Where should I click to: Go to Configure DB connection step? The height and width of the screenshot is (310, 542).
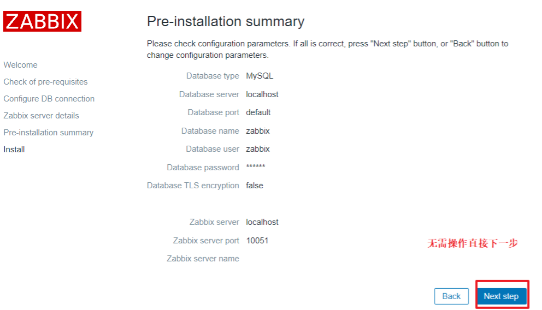49,99
